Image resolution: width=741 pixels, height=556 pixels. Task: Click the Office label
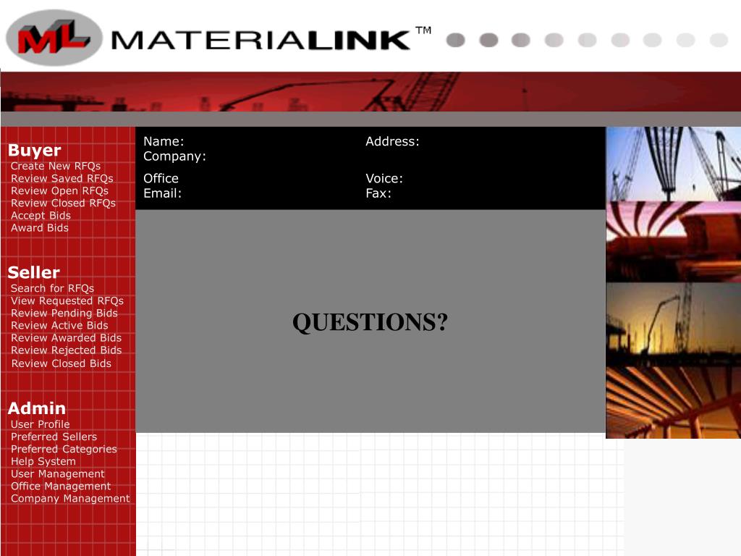[161, 178]
